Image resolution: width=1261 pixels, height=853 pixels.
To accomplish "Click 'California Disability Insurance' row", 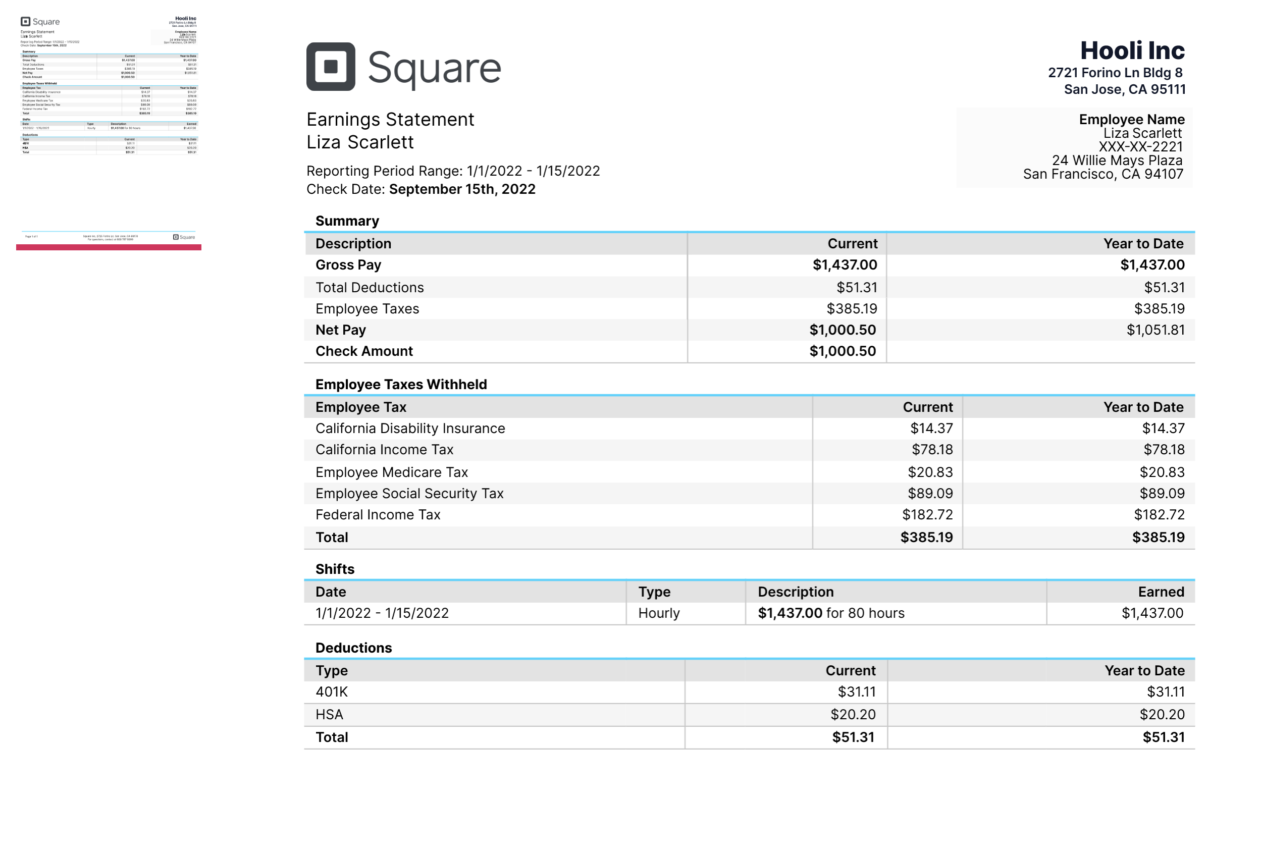I will [749, 429].
